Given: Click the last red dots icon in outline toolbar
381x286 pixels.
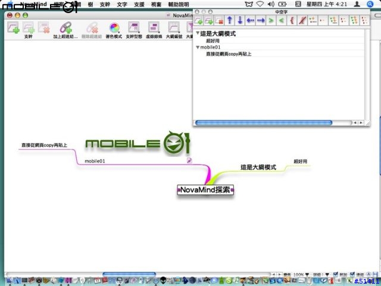Looking at the screenshot, I should pyautogui.click(x=364, y=20).
